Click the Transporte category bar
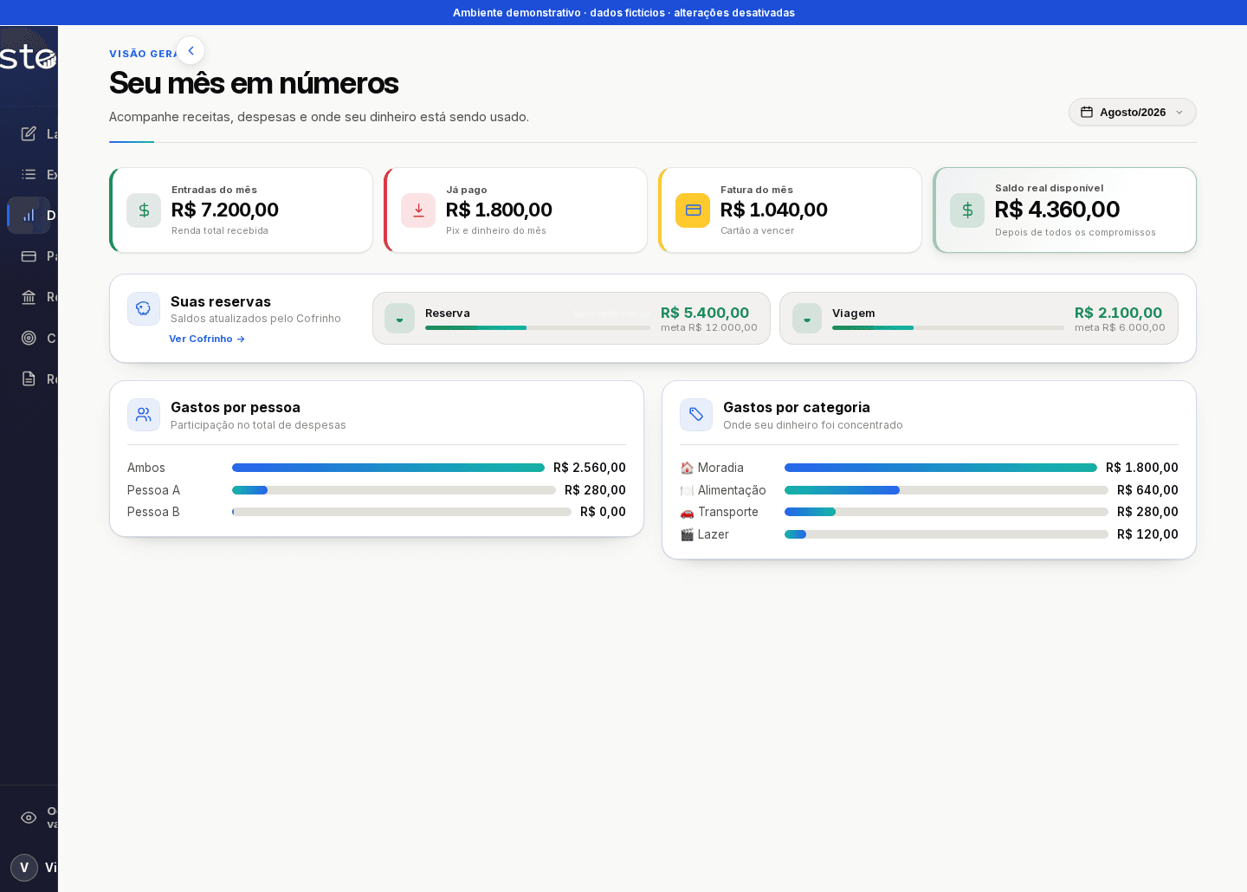 tap(947, 512)
